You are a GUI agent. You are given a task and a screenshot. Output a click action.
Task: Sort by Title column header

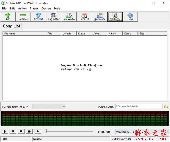[x=54, y=34]
